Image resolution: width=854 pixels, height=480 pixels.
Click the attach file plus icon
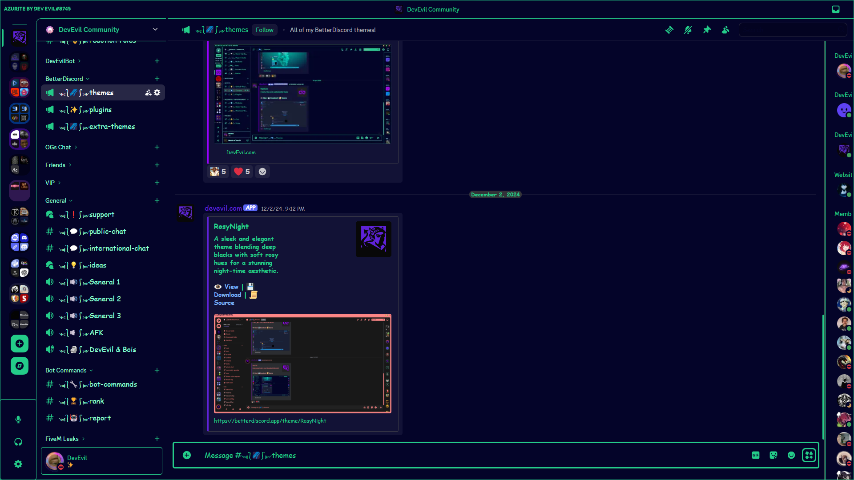[x=187, y=455]
